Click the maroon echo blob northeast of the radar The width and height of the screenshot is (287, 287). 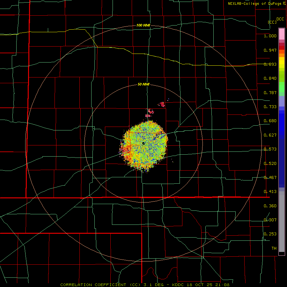point(162,105)
